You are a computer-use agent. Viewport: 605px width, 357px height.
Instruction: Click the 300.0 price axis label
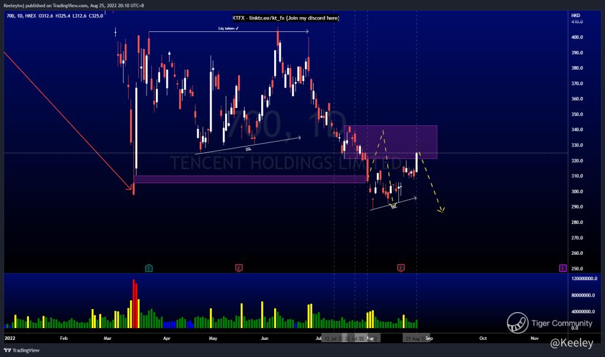point(577,192)
